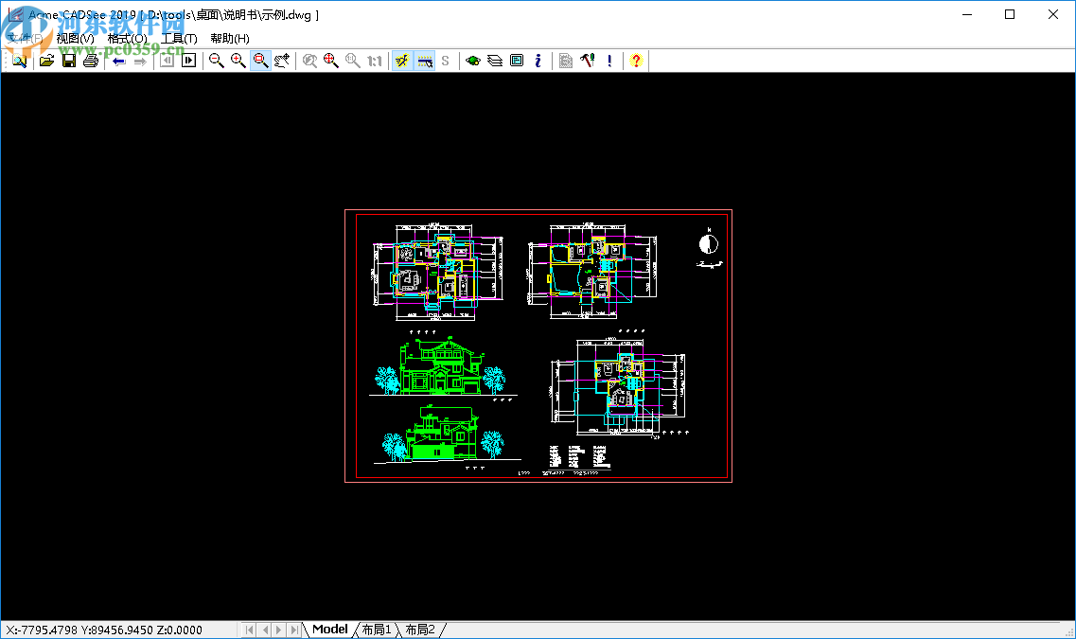Show the previous file button
This screenshot has height=639, width=1076.
click(x=167, y=62)
